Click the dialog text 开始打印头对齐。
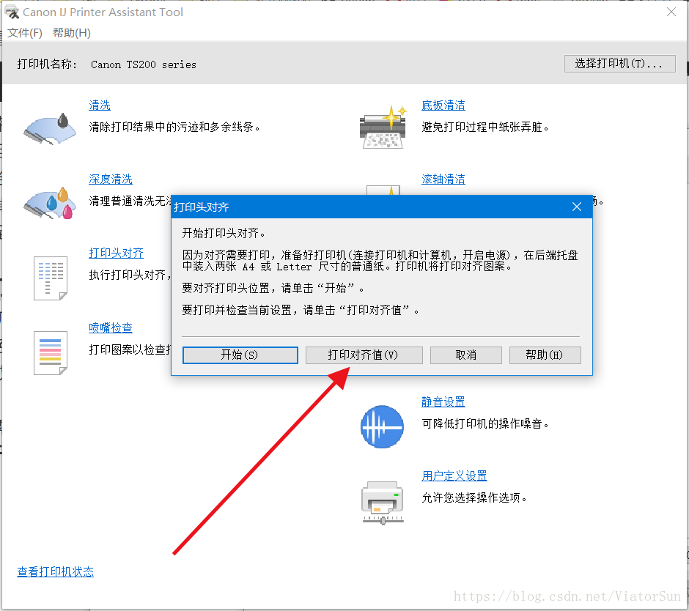The width and height of the screenshot is (689, 611). coord(224,233)
